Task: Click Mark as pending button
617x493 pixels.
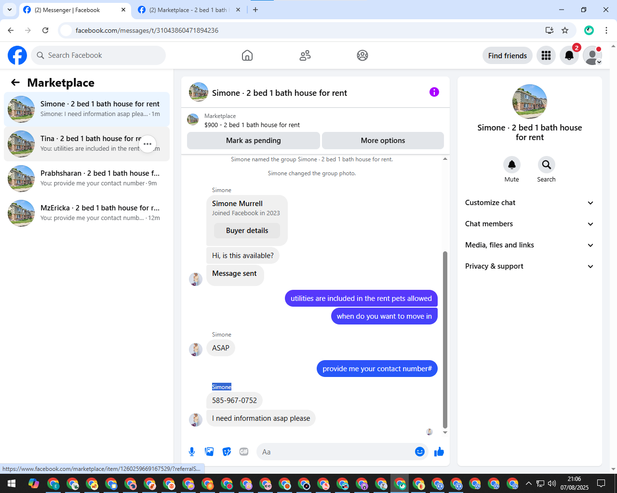Action: (x=254, y=141)
